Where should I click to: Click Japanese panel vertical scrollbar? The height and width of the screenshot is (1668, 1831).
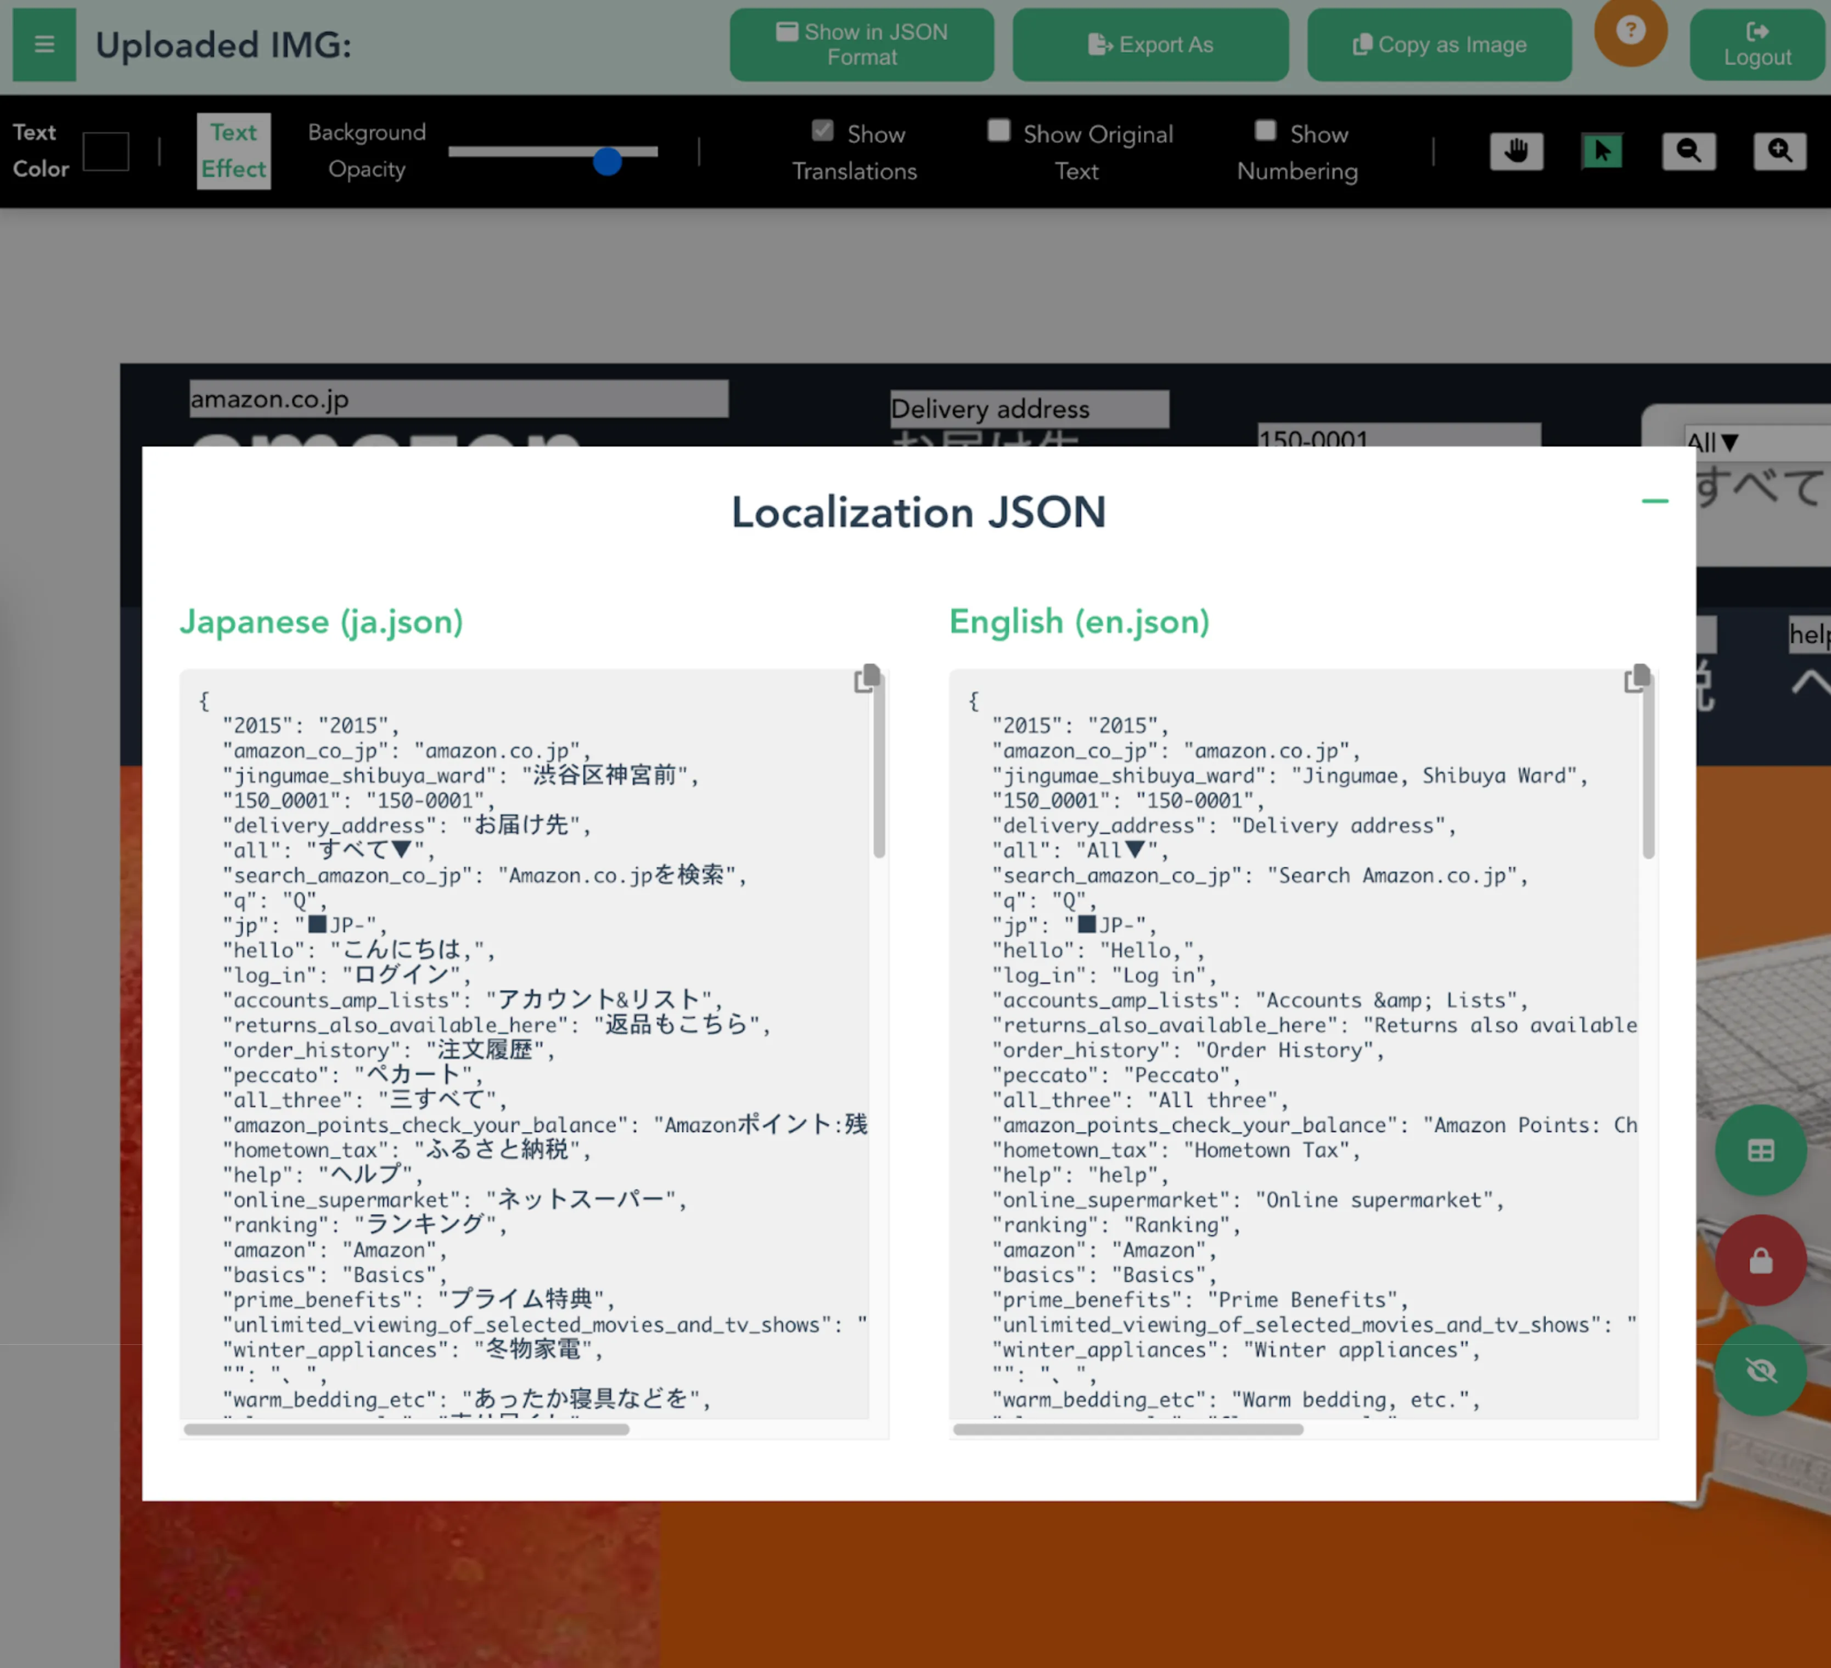tap(878, 765)
